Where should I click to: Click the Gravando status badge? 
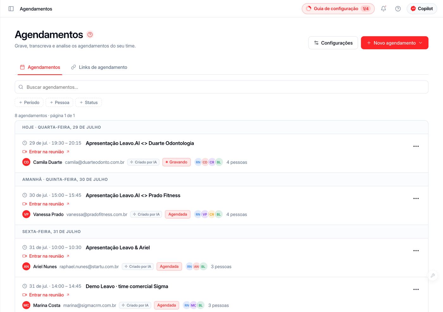coord(177,162)
